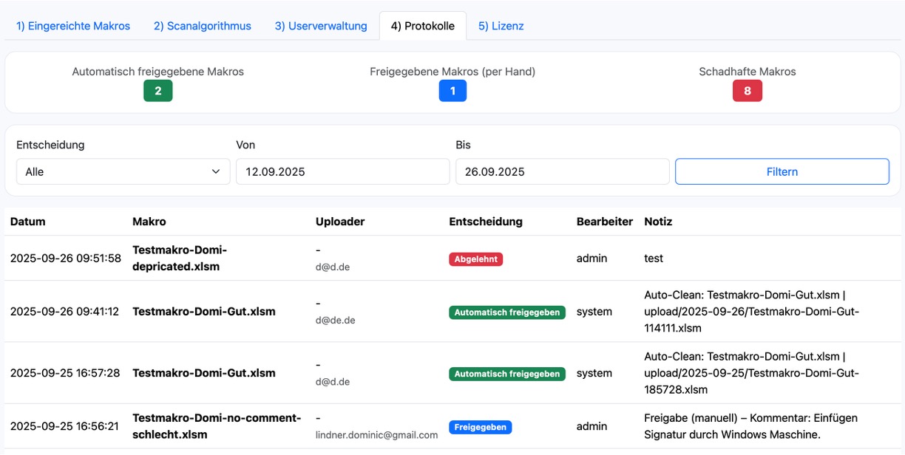The height and width of the screenshot is (455, 905).
Task: Click the Bearbeiter column header
Action: coord(604,221)
